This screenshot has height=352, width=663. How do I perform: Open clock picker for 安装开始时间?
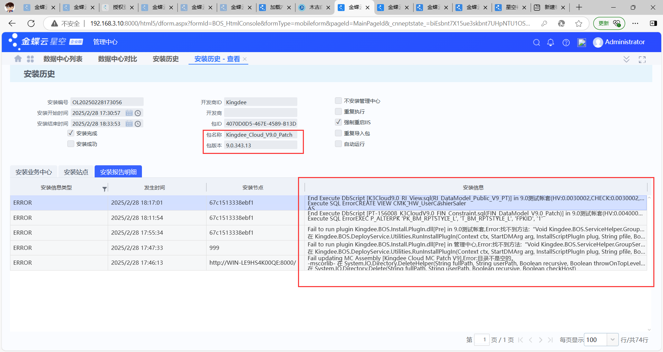[x=138, y=113]
